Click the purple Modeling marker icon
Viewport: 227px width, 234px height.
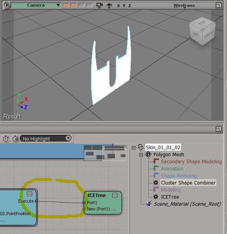pos(156,190)
